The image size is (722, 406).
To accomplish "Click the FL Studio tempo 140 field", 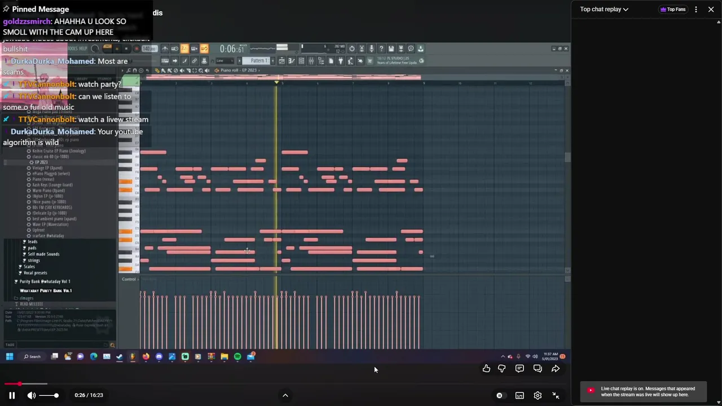I will (149, 49).
